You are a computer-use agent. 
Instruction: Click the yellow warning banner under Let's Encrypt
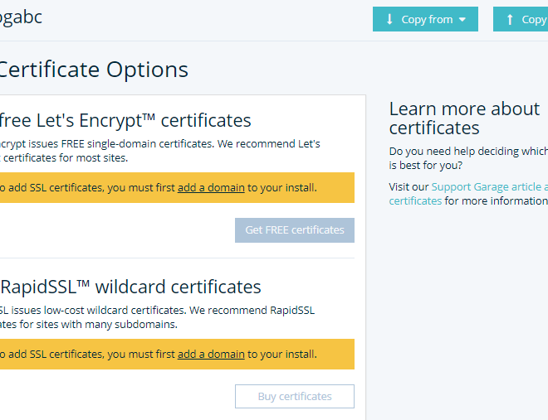177,187
